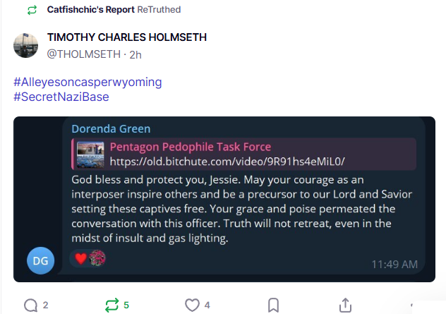Click the reply speech bubble icon
Viewport: 446px width, 314px height.
[x=31, y=305]
